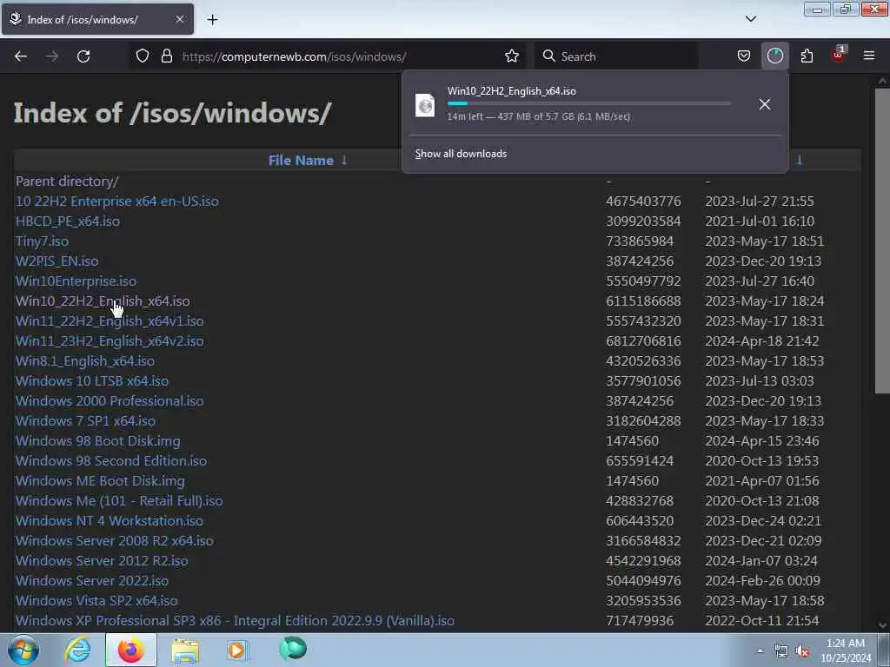890x667 pixels.
Task: Show hidden system tray icons arrow
Action: [760, 650]
